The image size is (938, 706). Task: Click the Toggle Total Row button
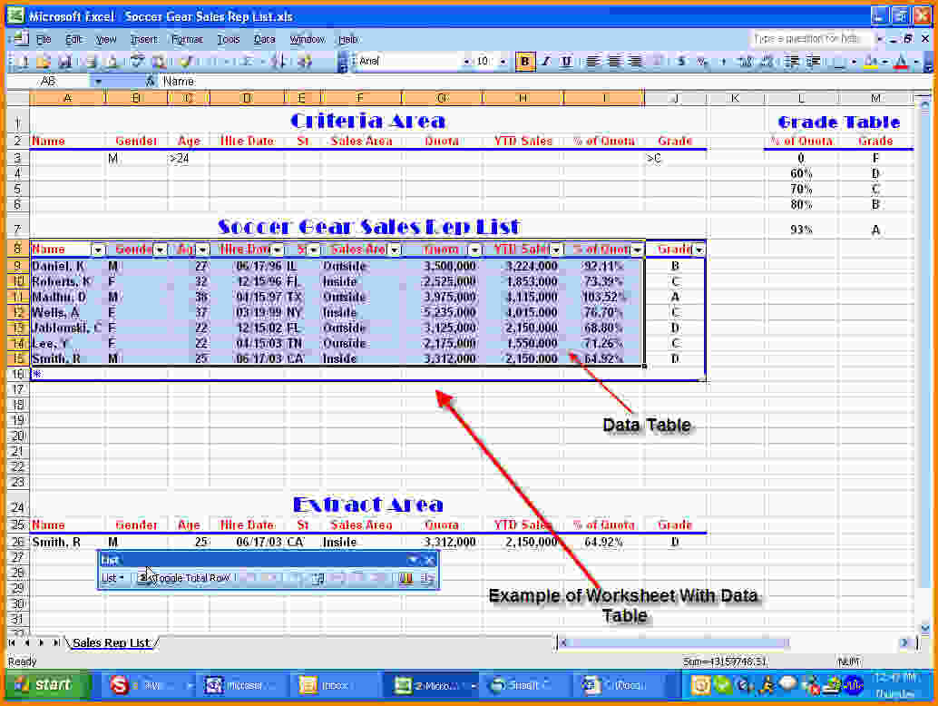(184, 578)
